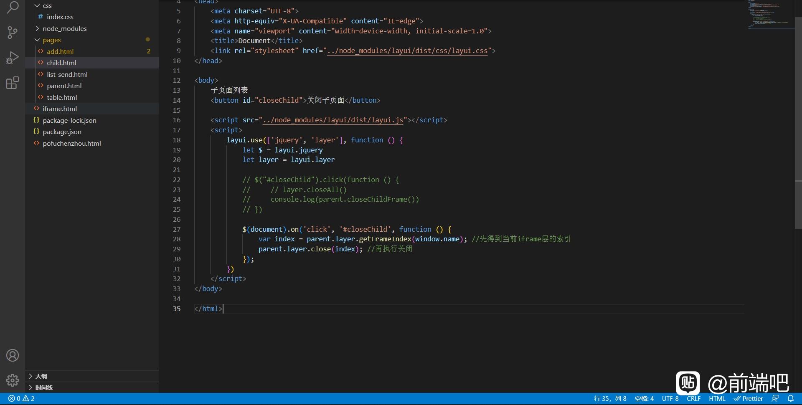Open index.css file
802x405 pixels.
(x=92, y=17)
